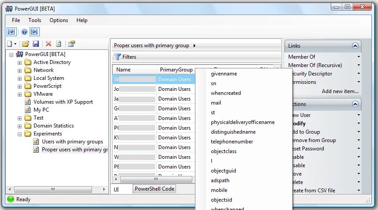Collapse the PowerGUI [BETA] root node
Screen dimensions: 378x210
11,55
